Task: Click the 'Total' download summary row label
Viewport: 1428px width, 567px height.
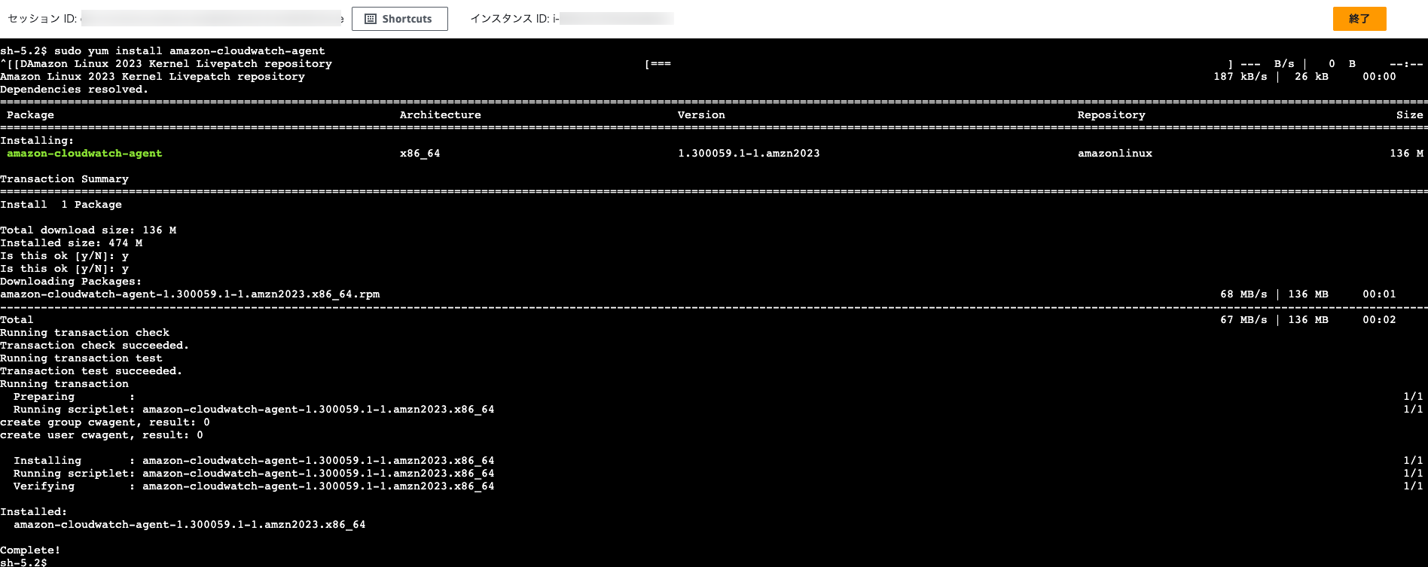Action: pyautogui.click(x=17, y=320)
